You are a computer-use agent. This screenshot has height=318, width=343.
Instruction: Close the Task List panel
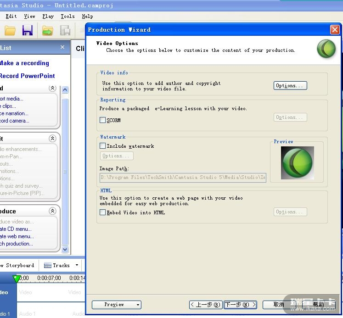tap(62, 47)
